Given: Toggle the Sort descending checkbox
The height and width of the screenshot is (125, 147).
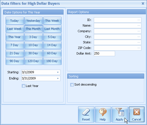Looking at the screenshot, I should tap(72, 85).
